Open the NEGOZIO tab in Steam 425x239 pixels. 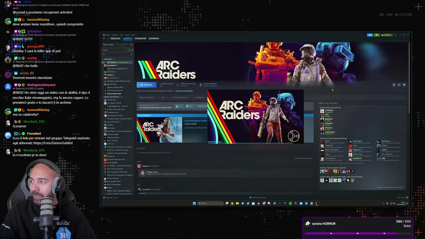[116, 39]
